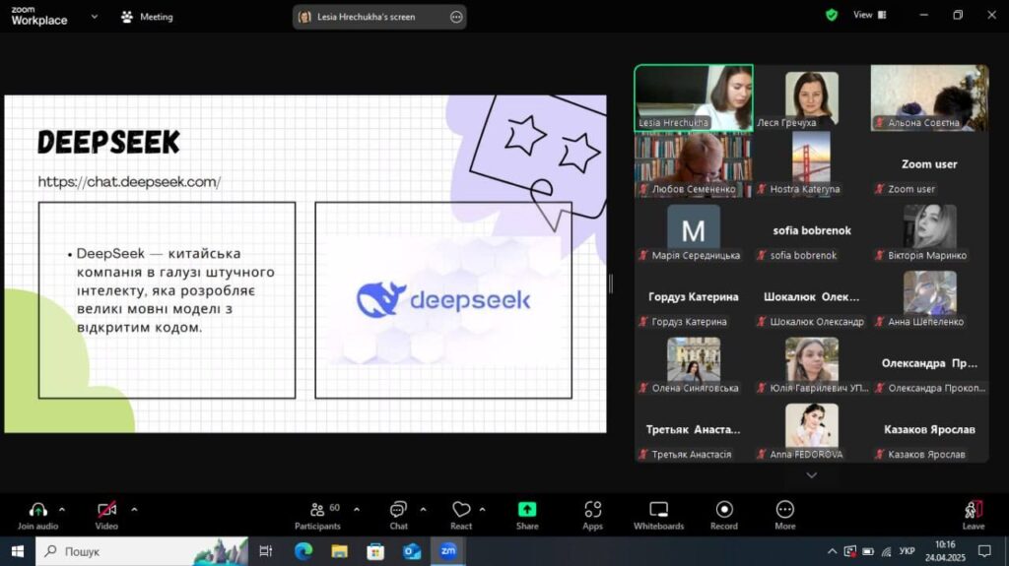Select Марія Середницька's M avatar tile
Screen dimensions: 1009x566
point(693,231)
